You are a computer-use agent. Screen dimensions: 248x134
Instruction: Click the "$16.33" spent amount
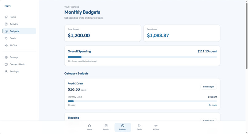click(74, 89)
